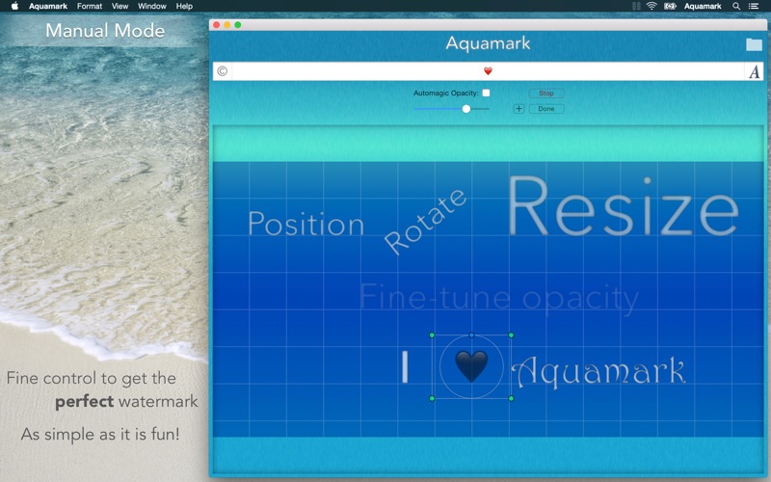Open the Format menu
The image size is (771, 482).
click(x=90, y=6)
